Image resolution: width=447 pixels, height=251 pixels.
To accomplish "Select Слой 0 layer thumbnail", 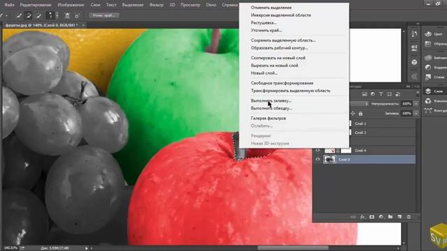I will click(x=330, y=160).
